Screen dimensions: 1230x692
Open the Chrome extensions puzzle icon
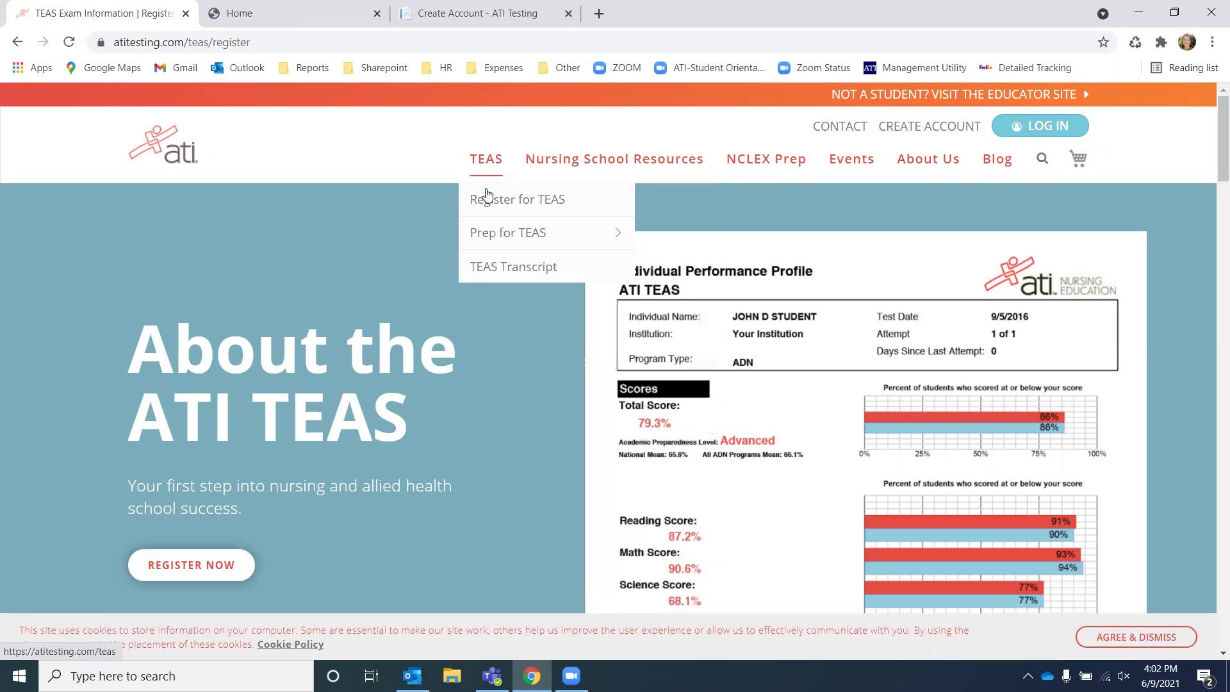click(x=1161, y=42)
